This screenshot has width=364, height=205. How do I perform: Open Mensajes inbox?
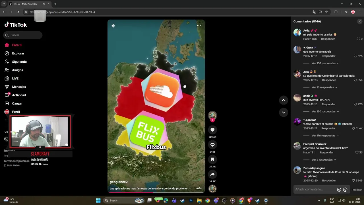tap(15, 87)
